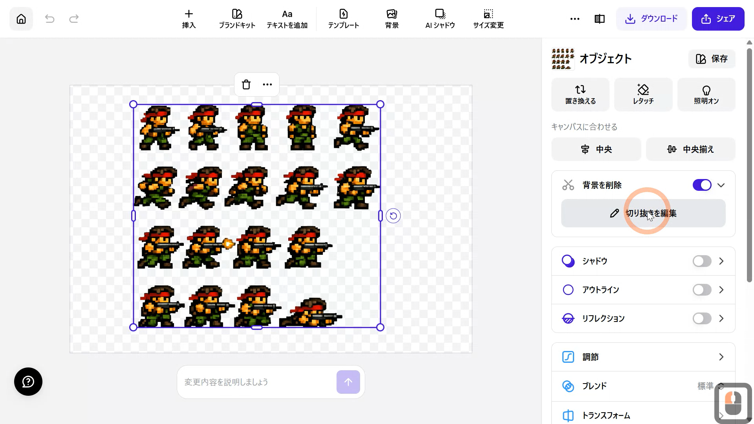Toggle the before/after compare icon
Viewport: 754px width, 424px height.
(600, 19)
